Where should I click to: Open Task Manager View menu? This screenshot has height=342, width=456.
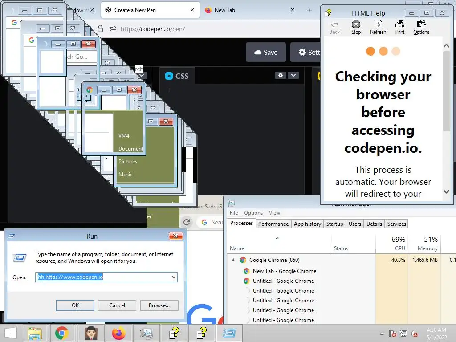coord(274,213)
